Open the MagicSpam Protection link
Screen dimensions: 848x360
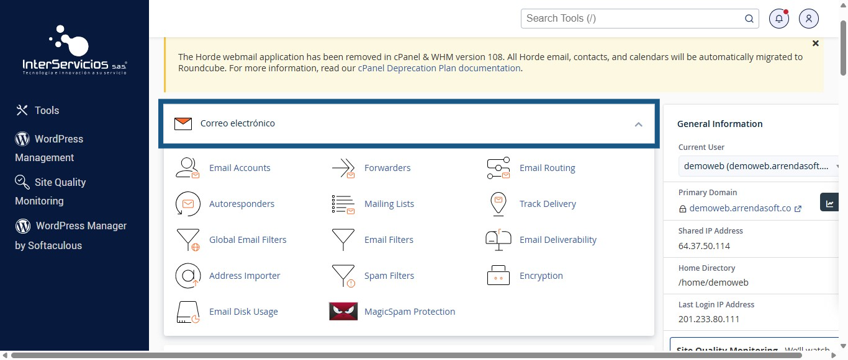[x=410, y=312]
